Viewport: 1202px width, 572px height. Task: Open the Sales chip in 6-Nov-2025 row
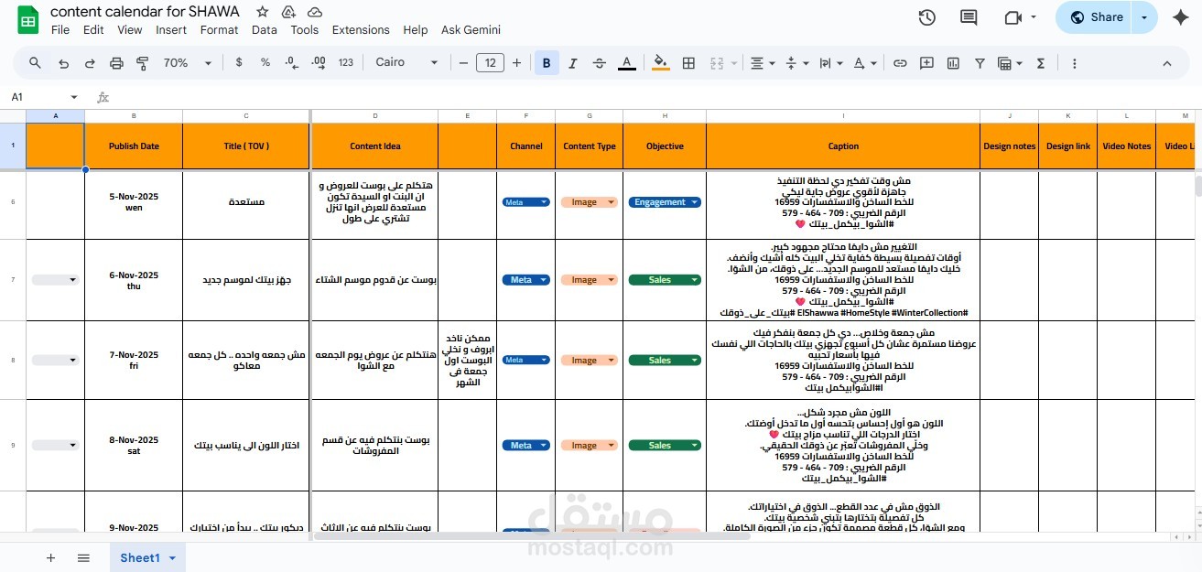[665, 280]
